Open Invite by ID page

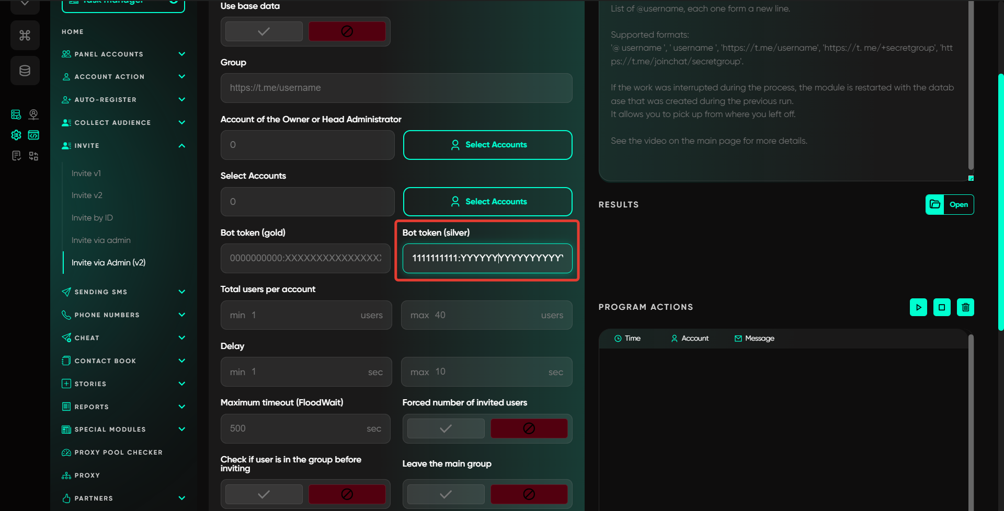coord(92,218)
